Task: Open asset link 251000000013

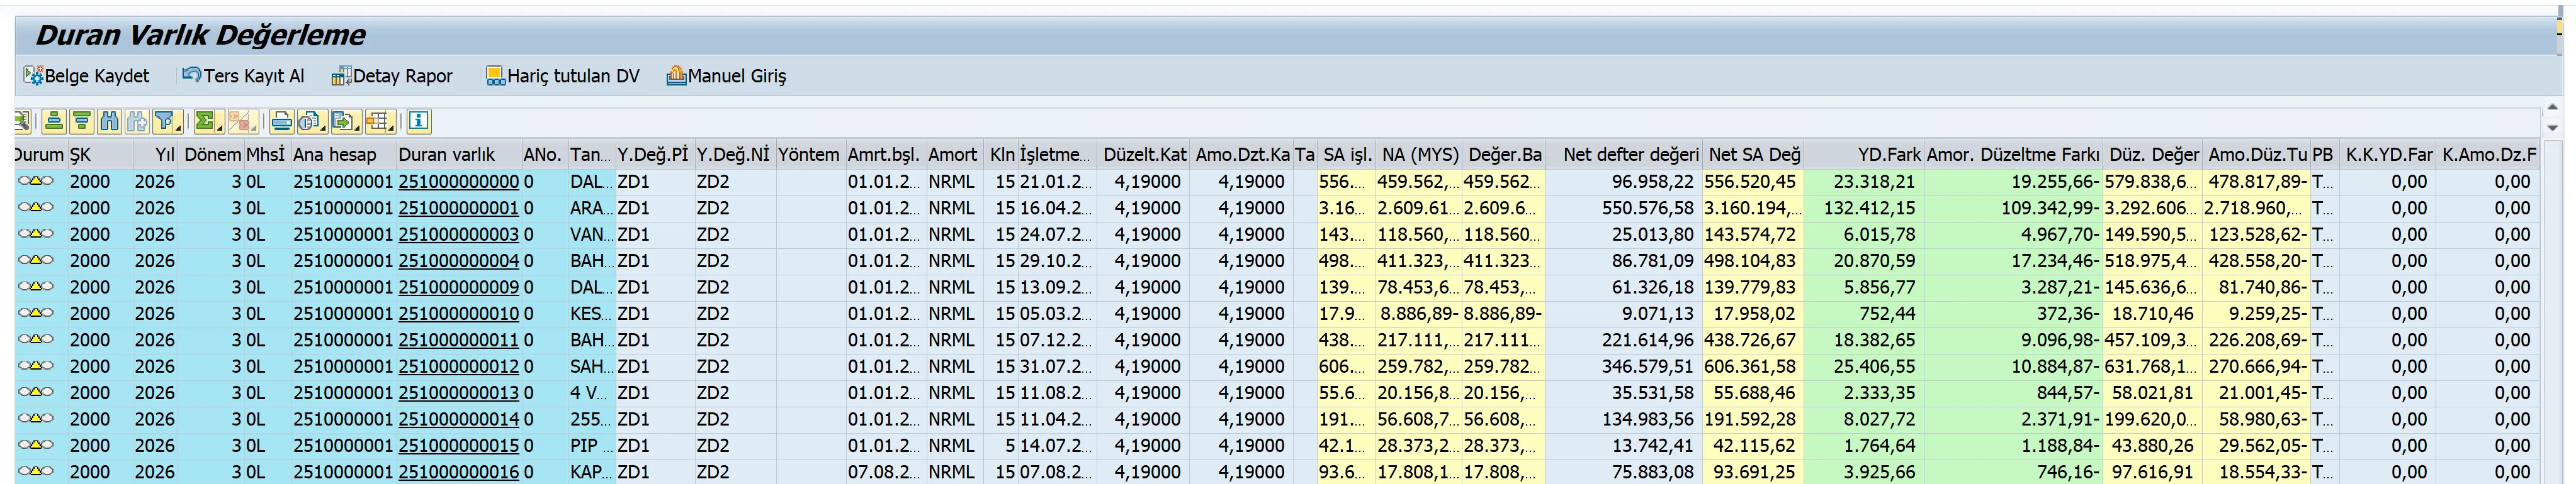Action: [x=459, y=393]
